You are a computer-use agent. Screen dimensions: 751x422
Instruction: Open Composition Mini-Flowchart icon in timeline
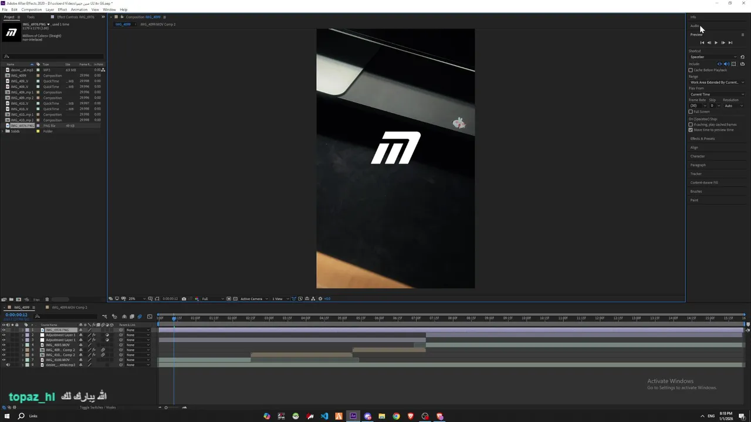pyautogui.click(x=104, y=316)
